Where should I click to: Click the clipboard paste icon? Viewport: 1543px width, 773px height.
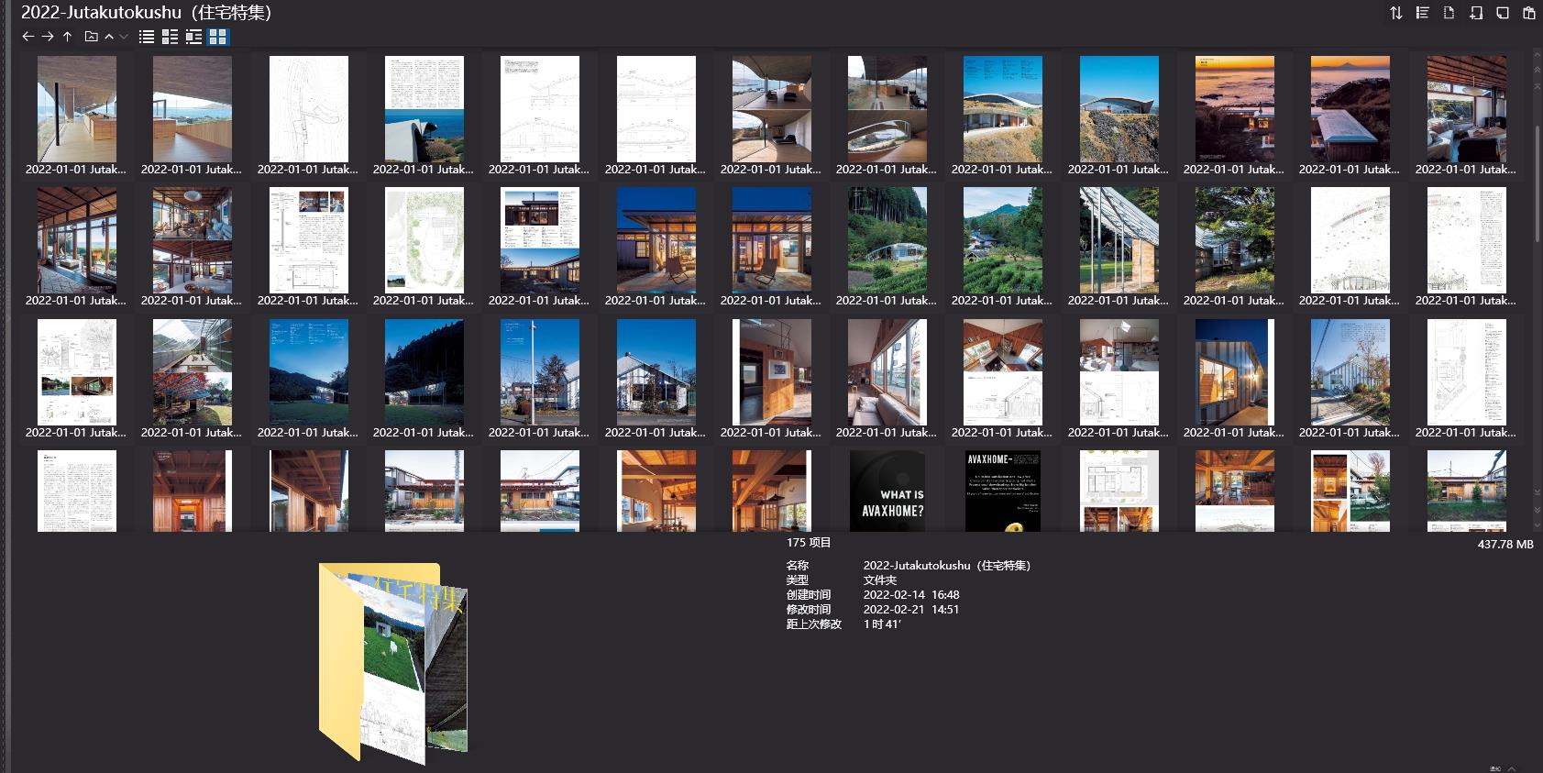(x=1529, y=13)
